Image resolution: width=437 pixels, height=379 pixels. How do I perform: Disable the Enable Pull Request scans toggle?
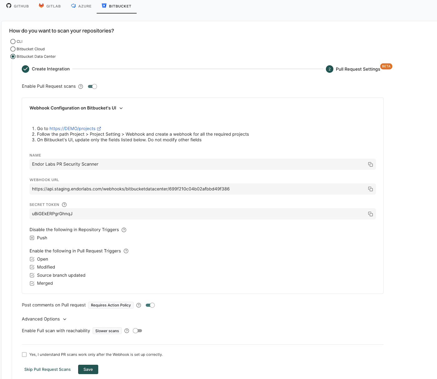[92, 86]
